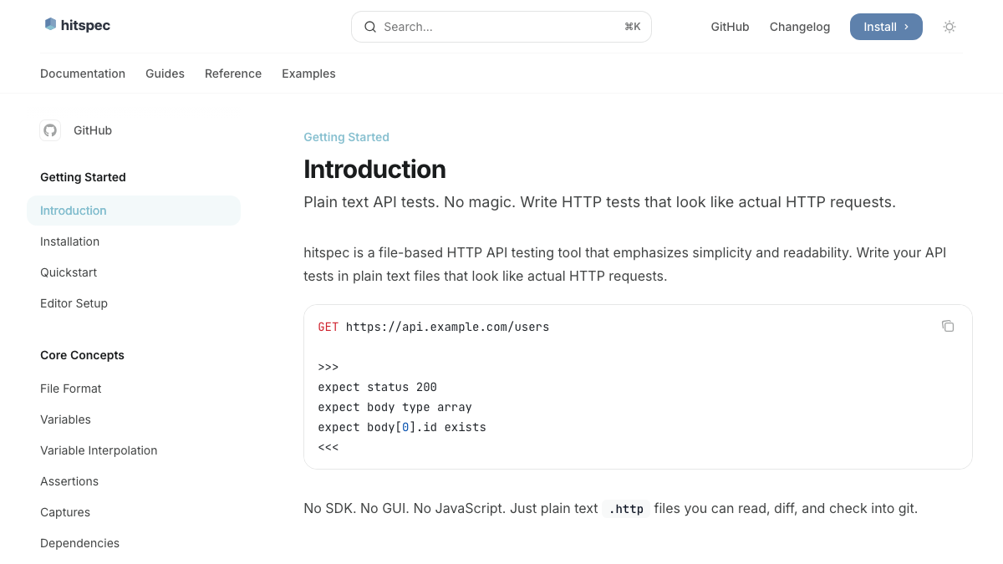1003x564 pixels.
Task: Select Variable Interpolation in the sidebar
Action: (x=99, y=450)
